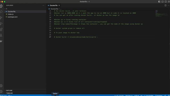170x96 pixels.
Task: Click the notifications bell in status bar
Action: click(169, 95)
